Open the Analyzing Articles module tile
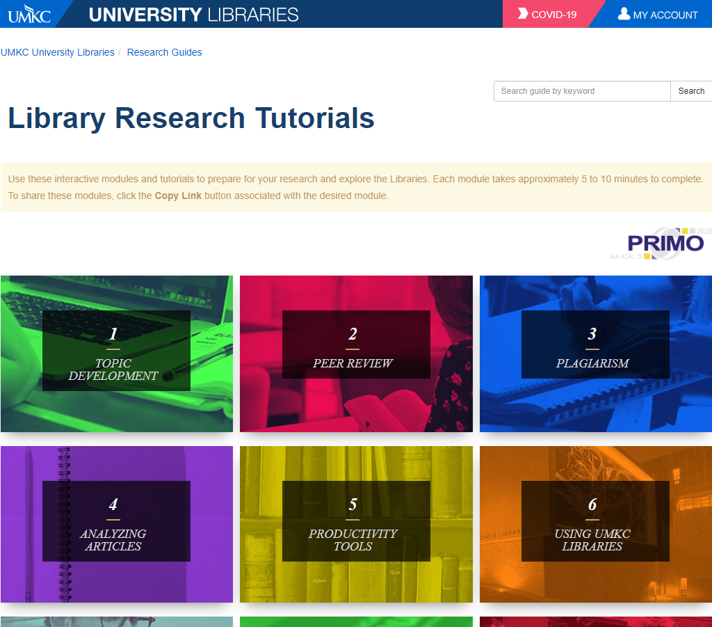The width and height of the screenshot is (712, 627). [x=117, y=524]
